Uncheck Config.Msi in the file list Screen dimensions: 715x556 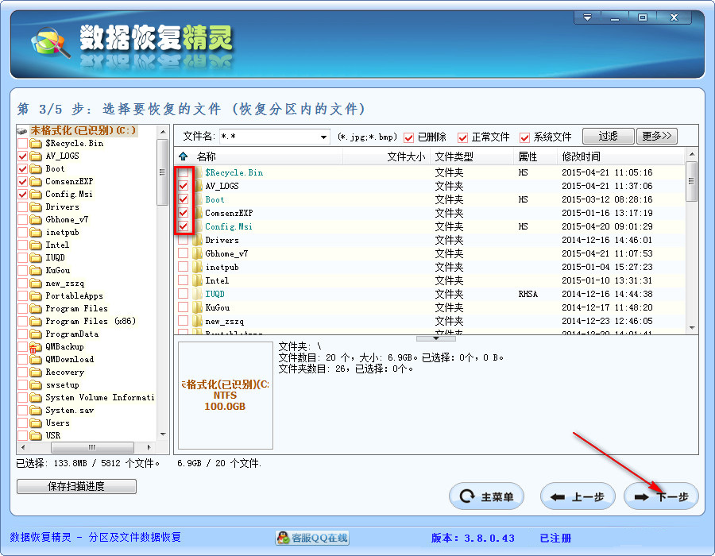click(x=185, y=226)
